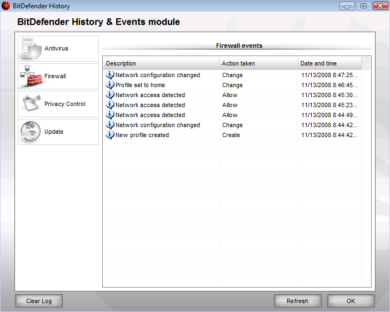The height and width of the screenshot is (312, 390).
Task: Select 'Network access detected' at 8:45:30
Action: pos(150,95)
